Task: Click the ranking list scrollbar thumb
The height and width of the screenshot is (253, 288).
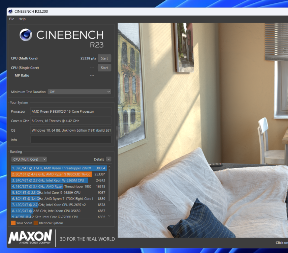Action: (109, 185)
